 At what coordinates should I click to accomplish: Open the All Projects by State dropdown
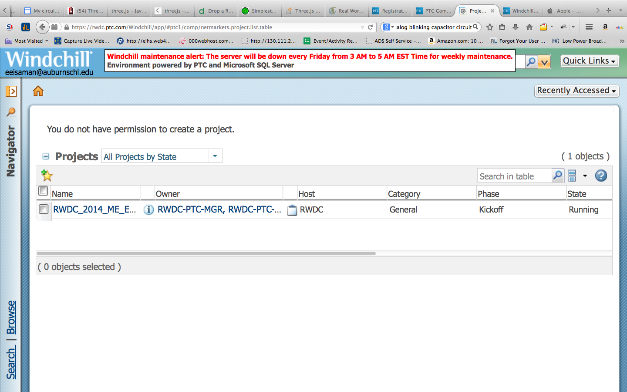click(215, 156)
